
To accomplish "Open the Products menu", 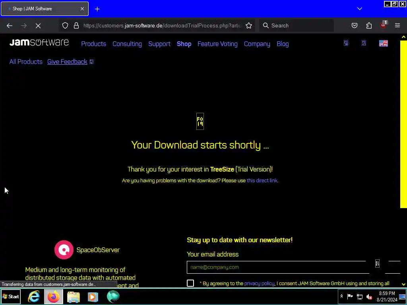I will (94, 44).
